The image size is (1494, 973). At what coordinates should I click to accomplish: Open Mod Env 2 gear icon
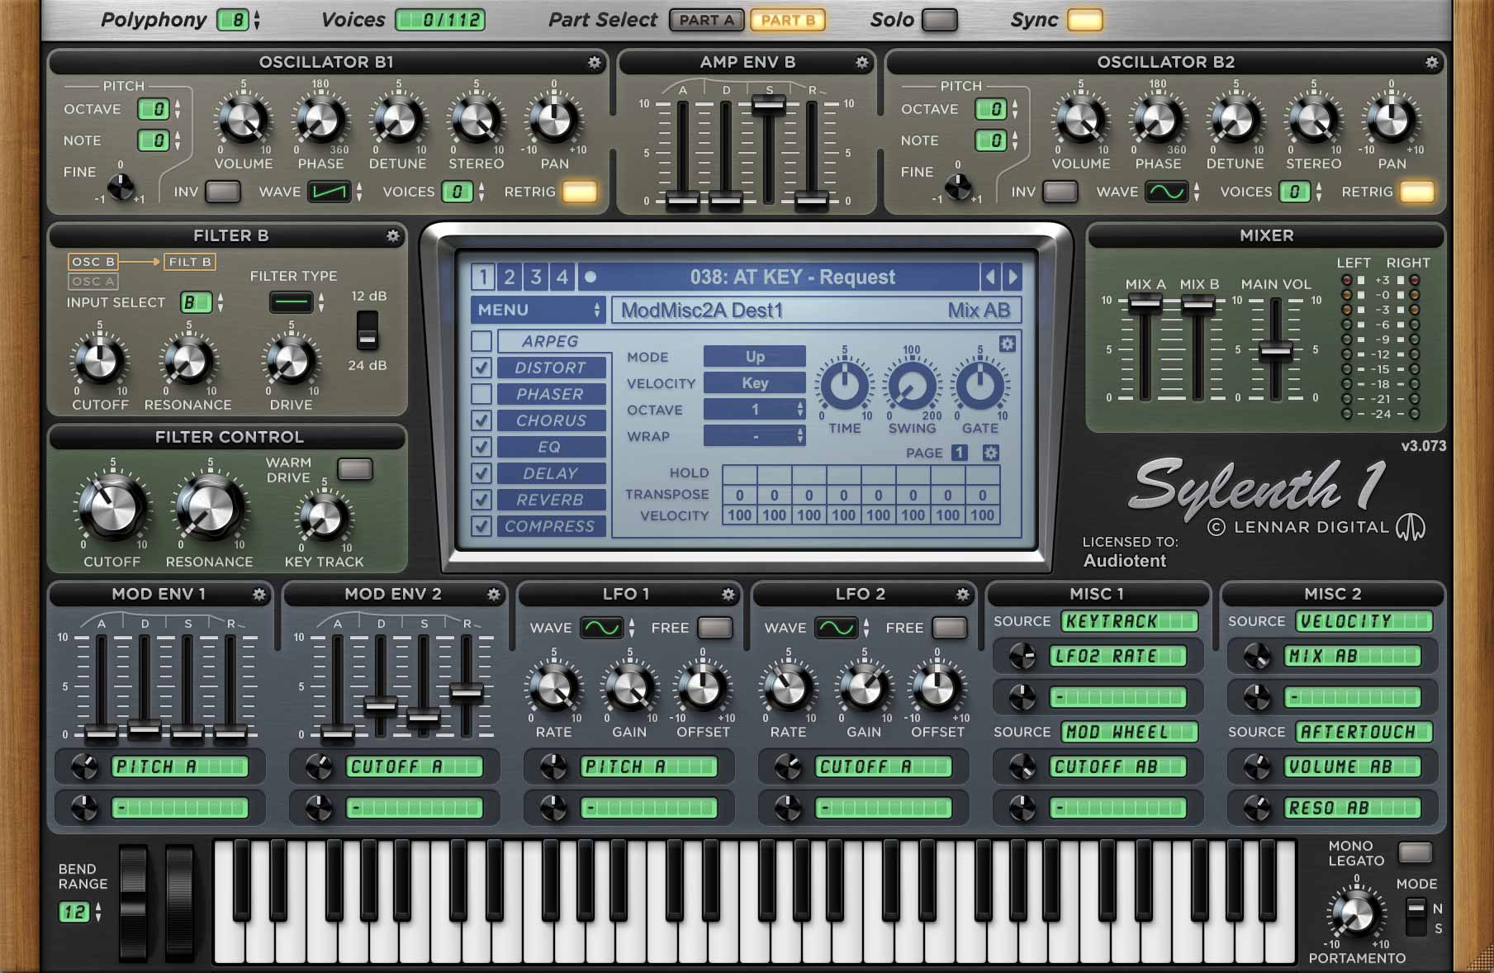coord(493,595)
